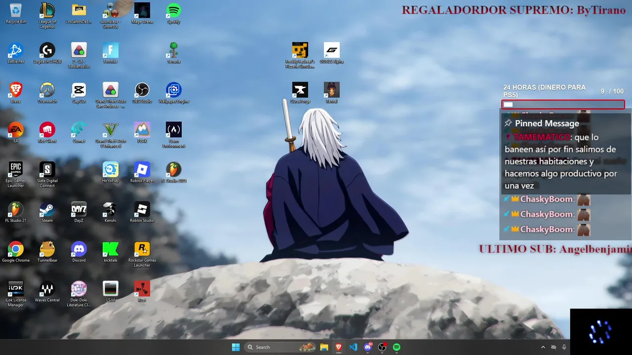Screen dimensions: 632x355
Task: Launch TunnelBear desktop icon
Action: coord(47,252)
